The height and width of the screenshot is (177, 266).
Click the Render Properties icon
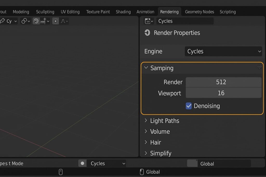(x=147, y=32)
